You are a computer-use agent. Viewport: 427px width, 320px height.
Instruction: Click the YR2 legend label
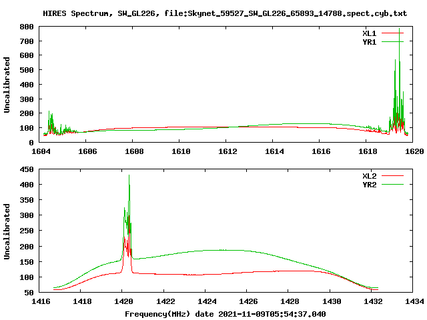(369, 185)
